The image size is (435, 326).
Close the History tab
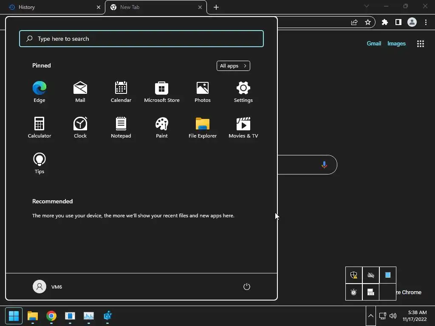pos(99,7)
